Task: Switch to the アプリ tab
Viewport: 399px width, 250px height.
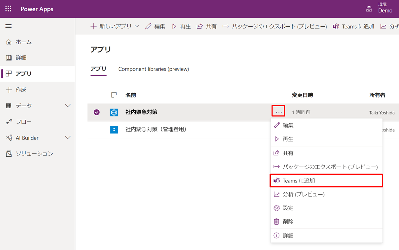Action: coord(99,69)
